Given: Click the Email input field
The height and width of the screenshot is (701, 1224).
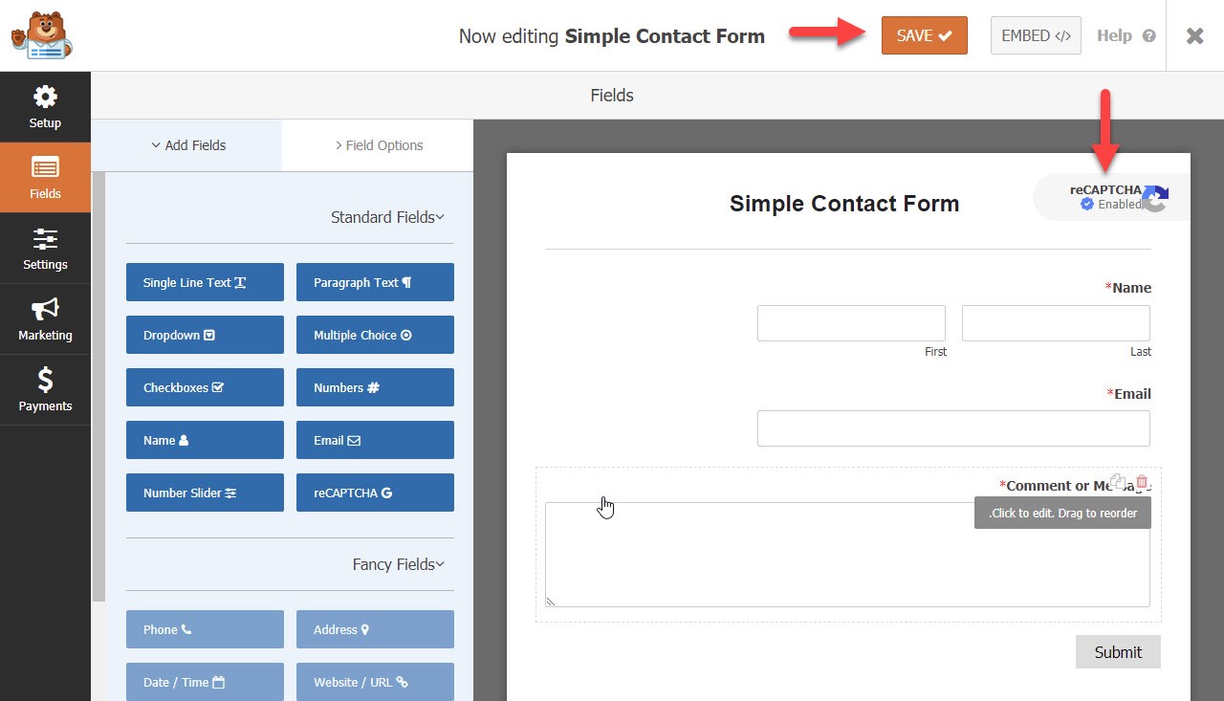Looking at the screenshot, I should 952,428.
